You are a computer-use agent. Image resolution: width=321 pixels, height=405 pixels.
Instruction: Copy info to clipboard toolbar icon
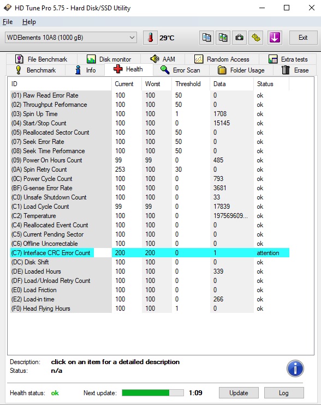[206, 38]
